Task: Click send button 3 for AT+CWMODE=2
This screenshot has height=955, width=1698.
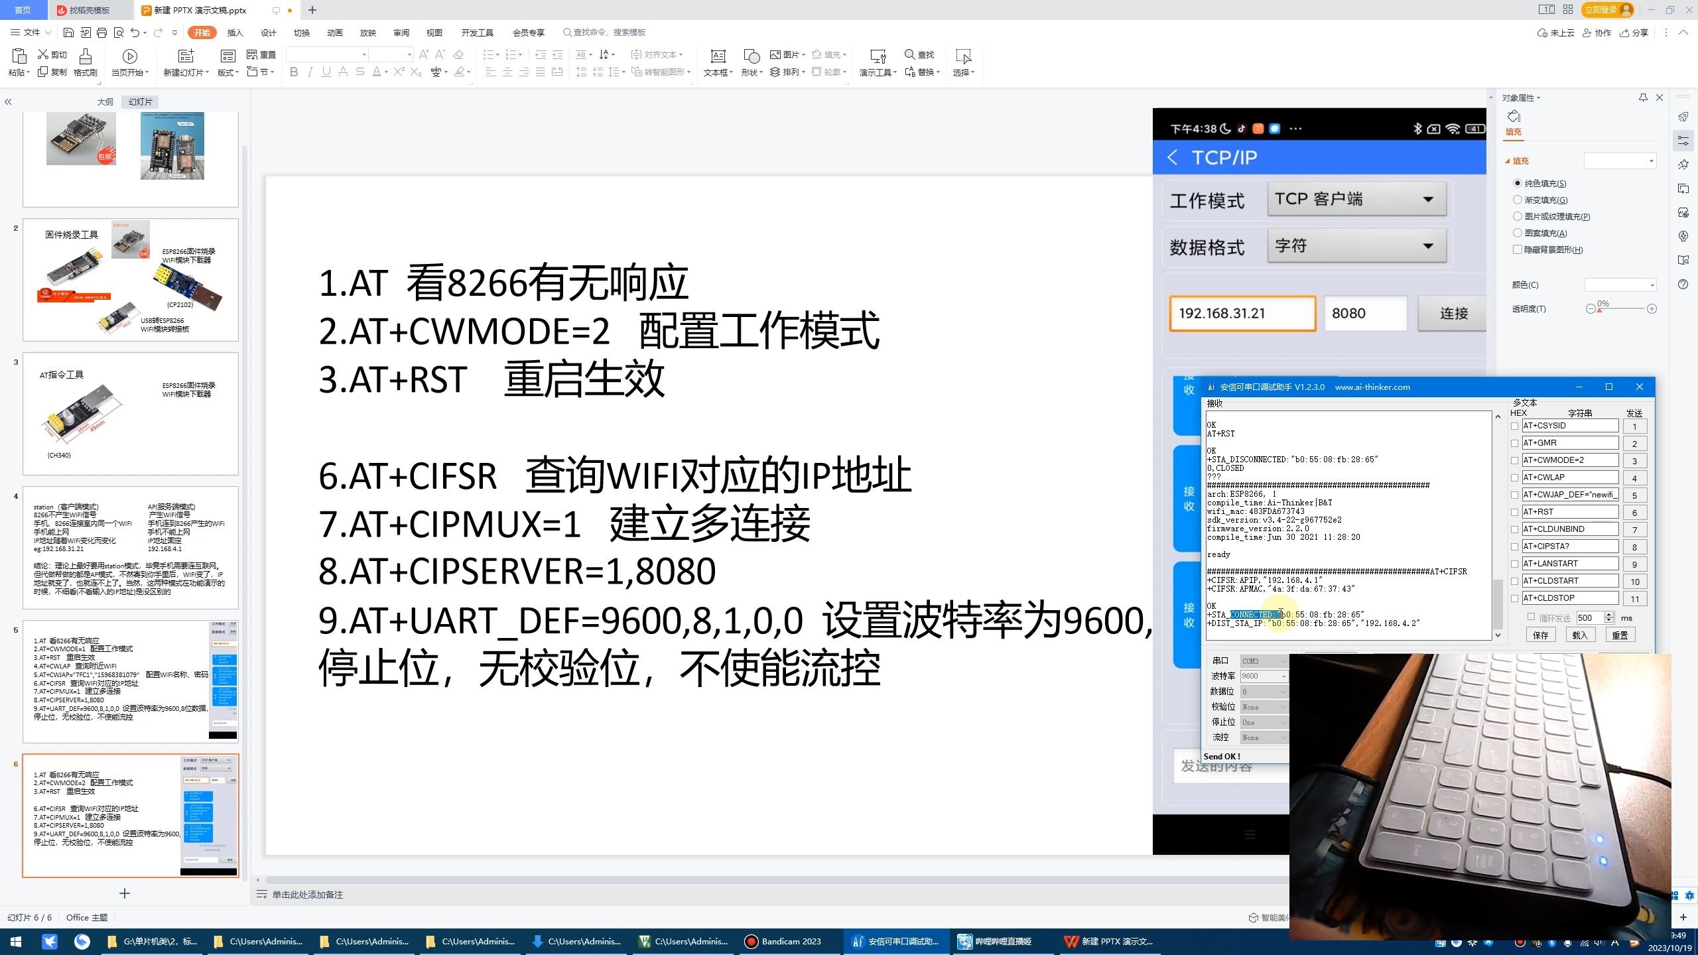Action: click(x=1634, y=461)
